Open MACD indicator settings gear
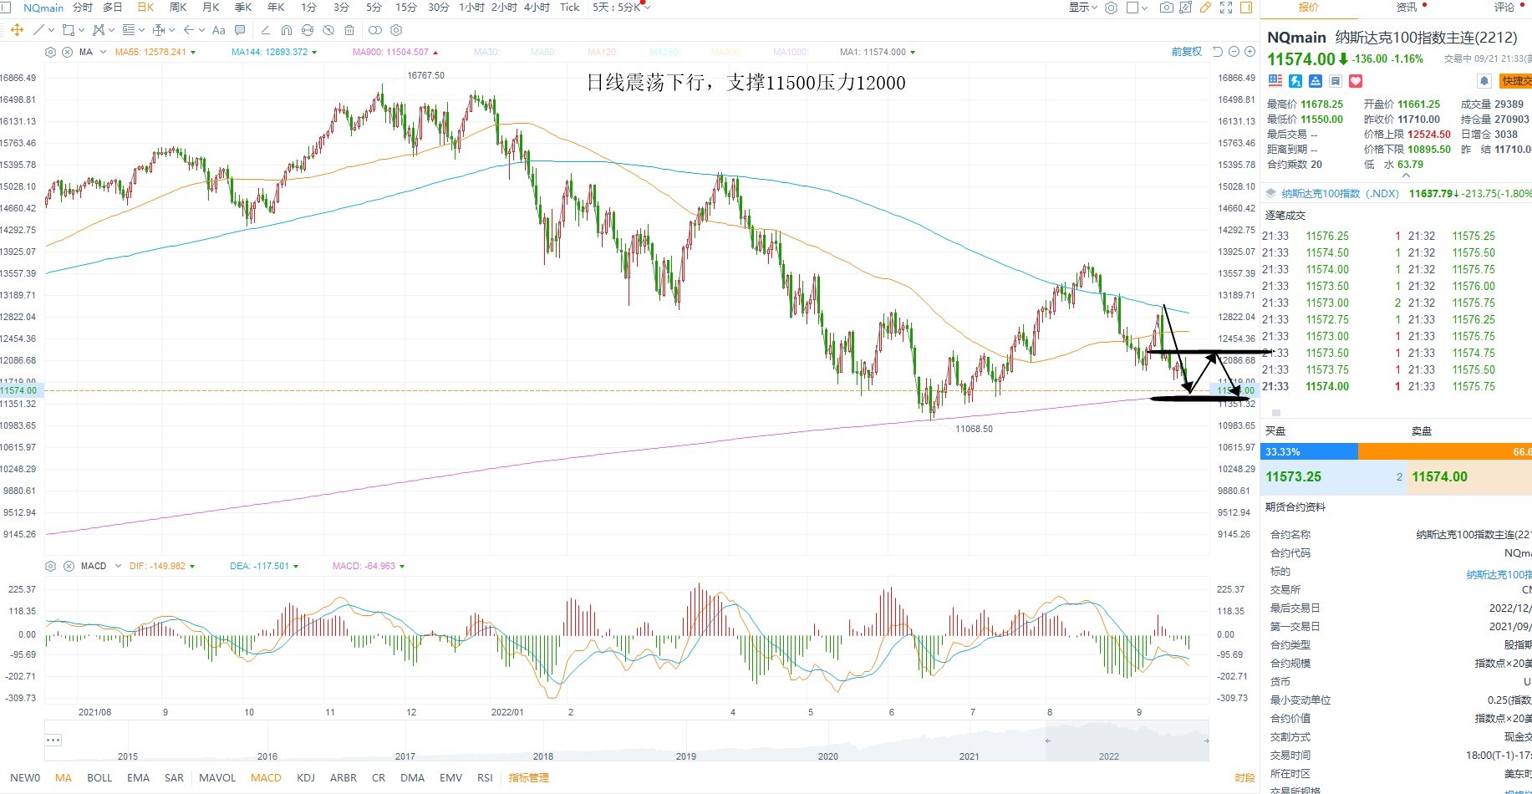Screen dimensions: 1532x794 50,566
